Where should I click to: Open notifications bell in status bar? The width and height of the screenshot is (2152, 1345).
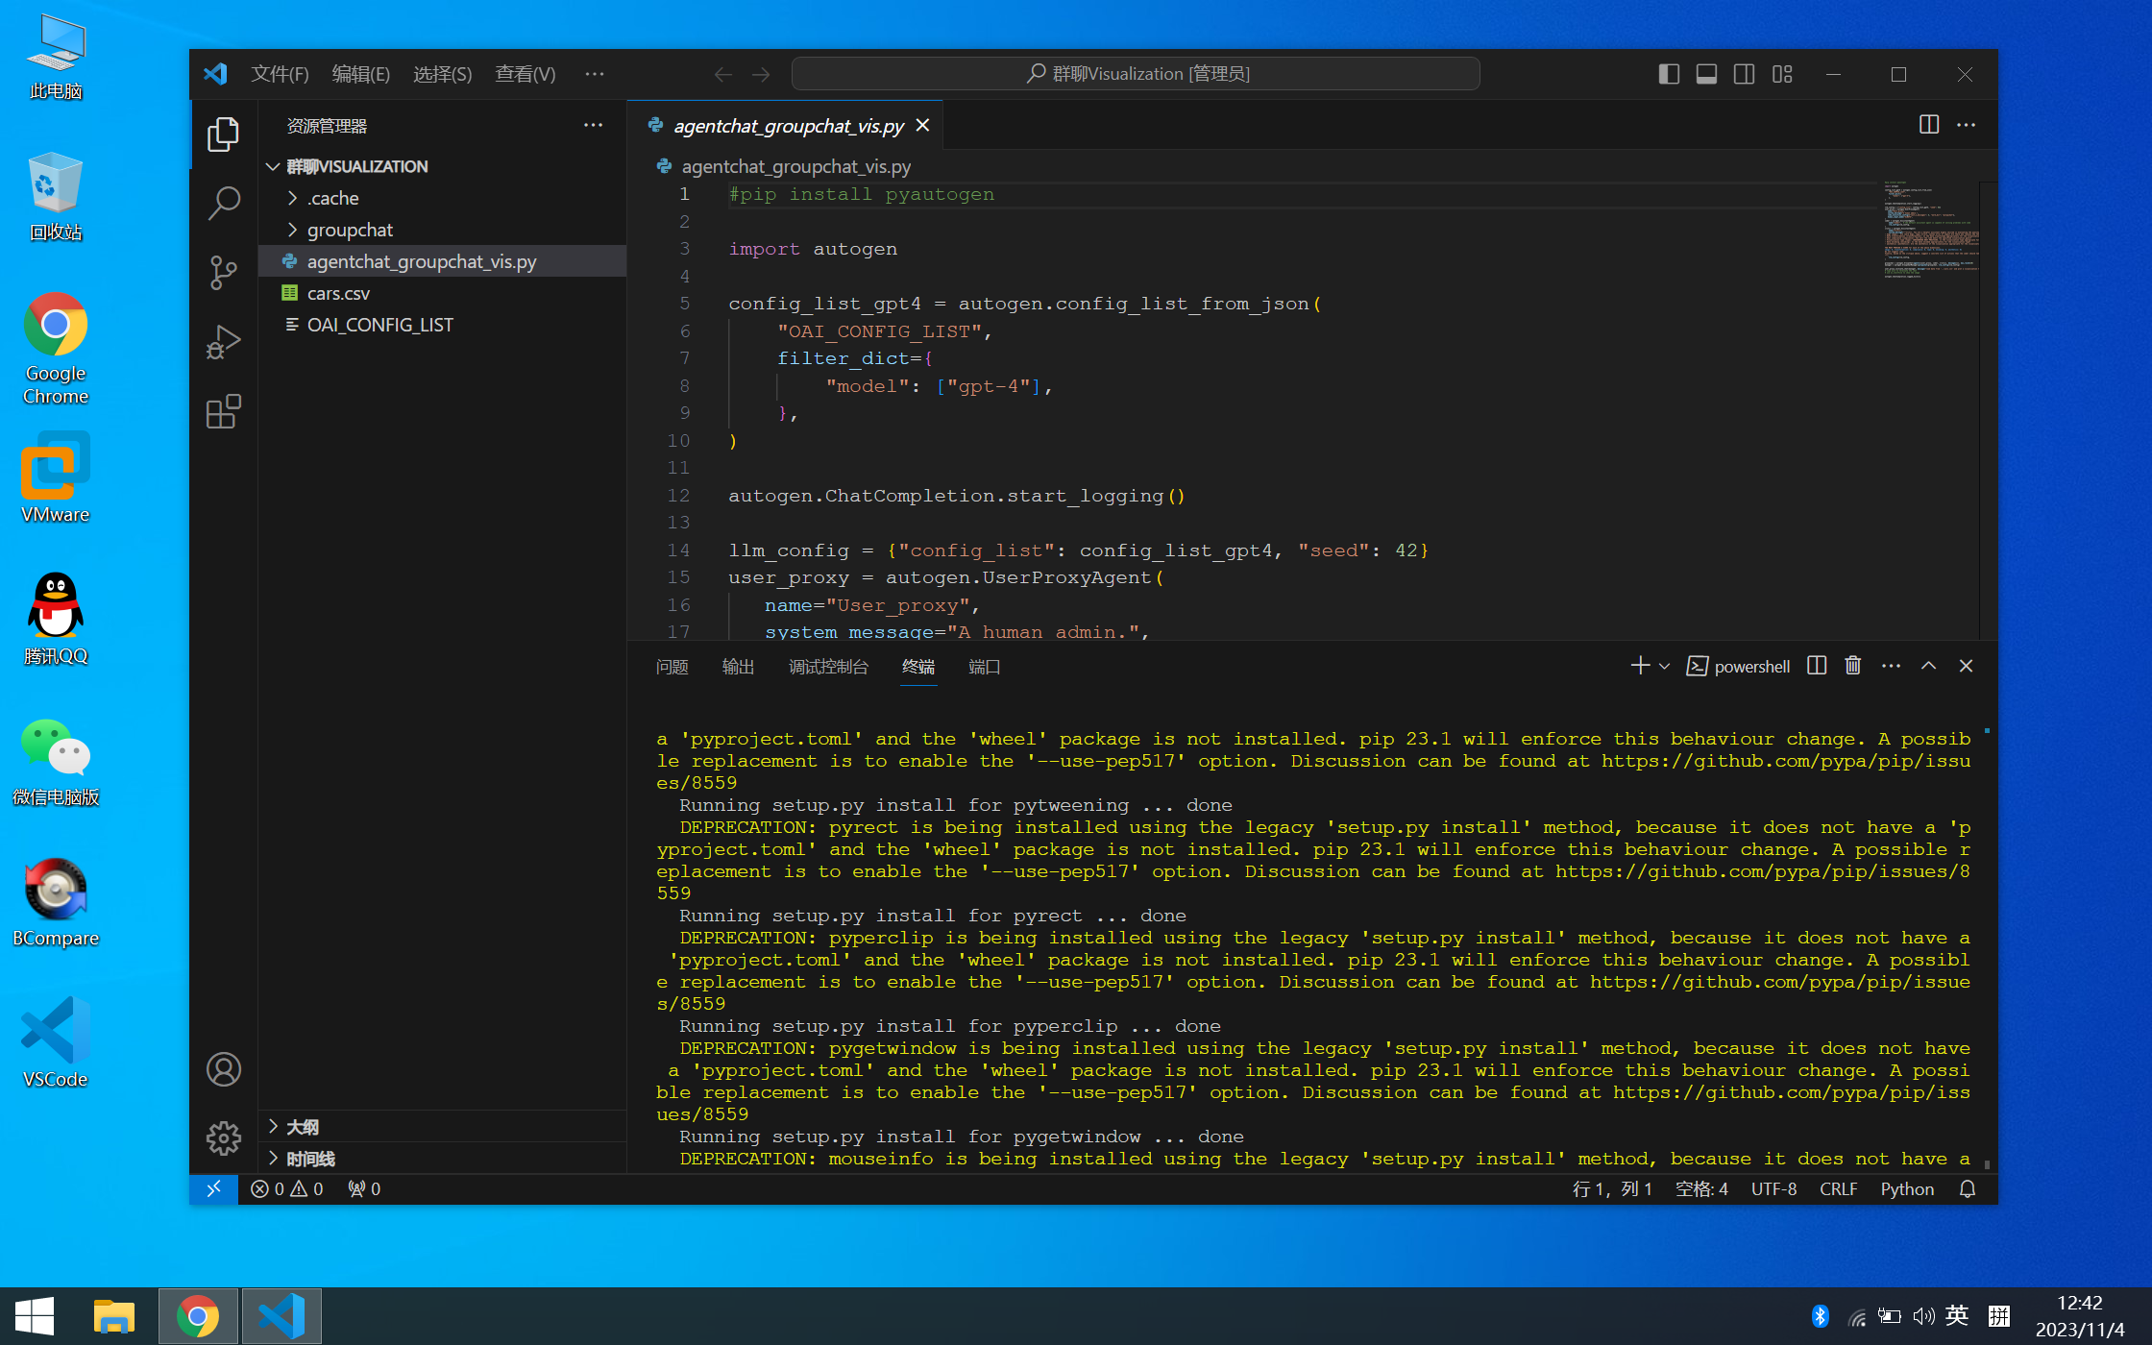pos(1967,1188)
